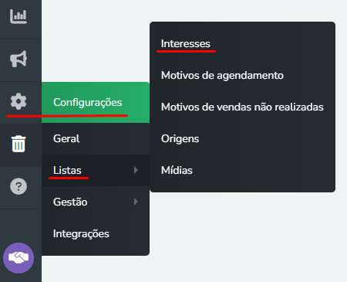347x282 pixels.
Task: Select the settings gear icon
Action: point(19,101)
